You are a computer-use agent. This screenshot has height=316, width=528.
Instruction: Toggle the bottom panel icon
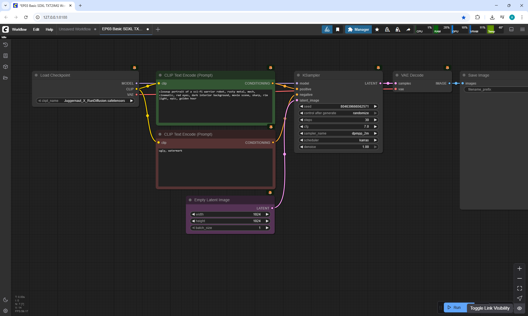[x=511, y=29]
